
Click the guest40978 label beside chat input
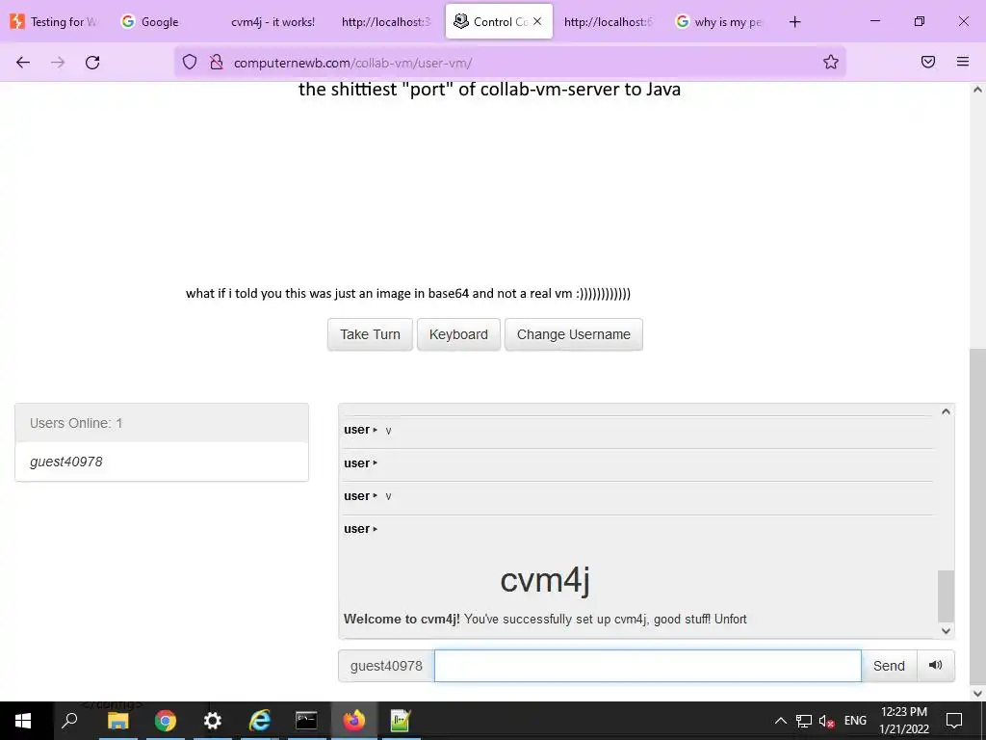coord(386,666)
